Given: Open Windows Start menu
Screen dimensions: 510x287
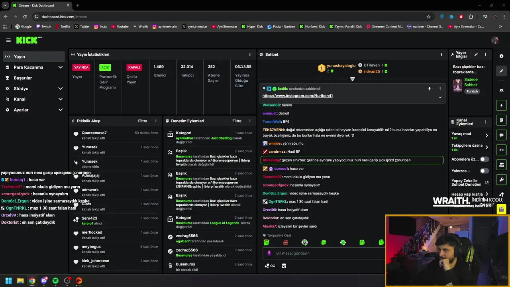Looking at the screenshot, I should [x=8, y=281].
